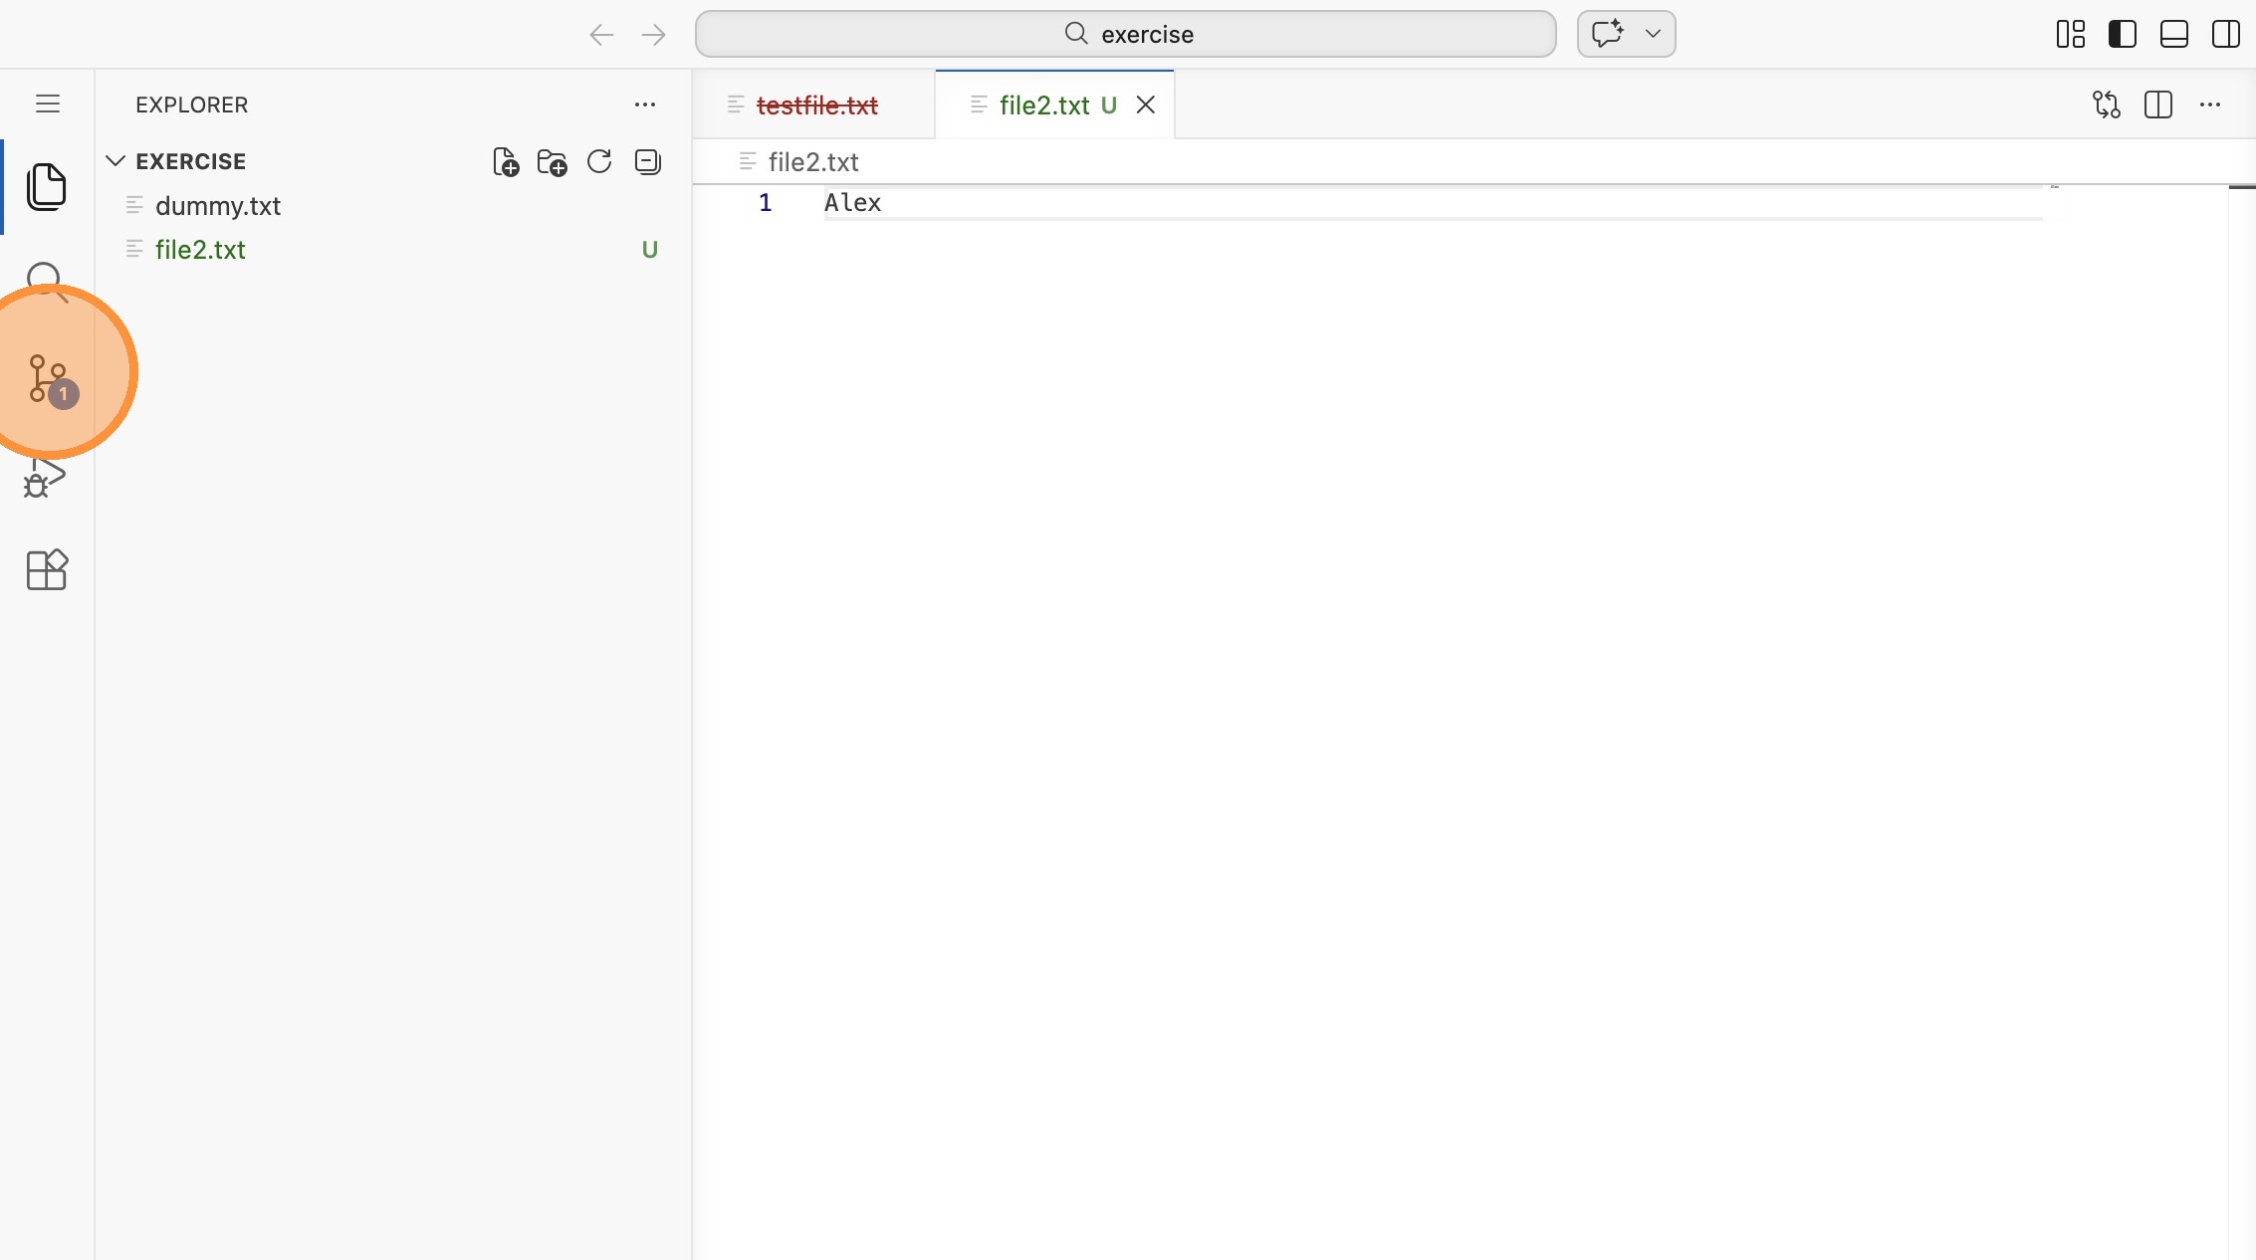
Task: Click the New Folder icon
Action: point(552,162)
